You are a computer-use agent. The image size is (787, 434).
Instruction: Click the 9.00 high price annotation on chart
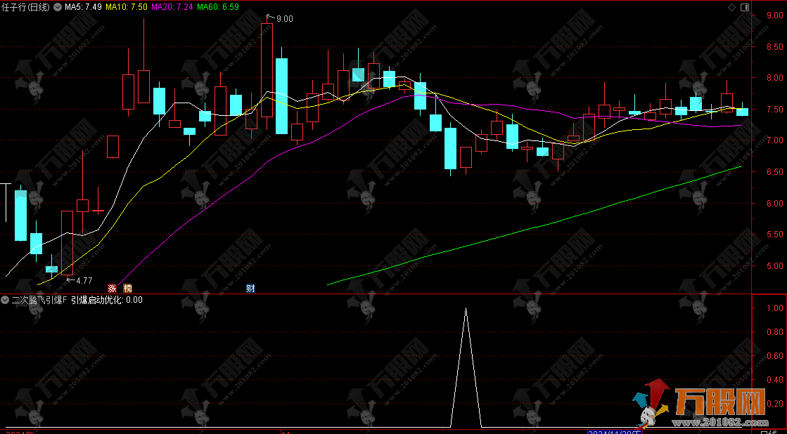(x=285, y=18)
